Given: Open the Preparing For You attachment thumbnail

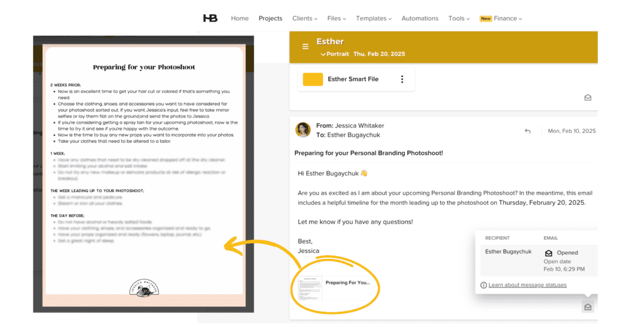Looking at the screenshot, I should (310, 288).
